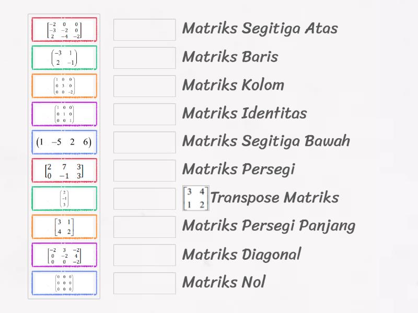Click slot beside Matriks Segitiga Bawah
Screen dimensions: 418x313
tap(145, 142)
